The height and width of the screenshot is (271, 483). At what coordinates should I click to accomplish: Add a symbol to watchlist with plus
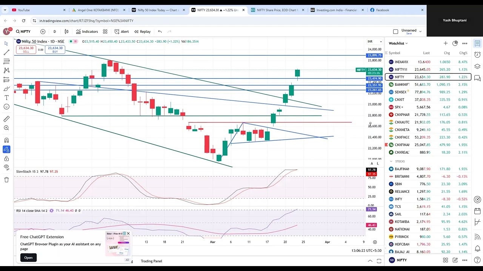[x=446, y=43]
